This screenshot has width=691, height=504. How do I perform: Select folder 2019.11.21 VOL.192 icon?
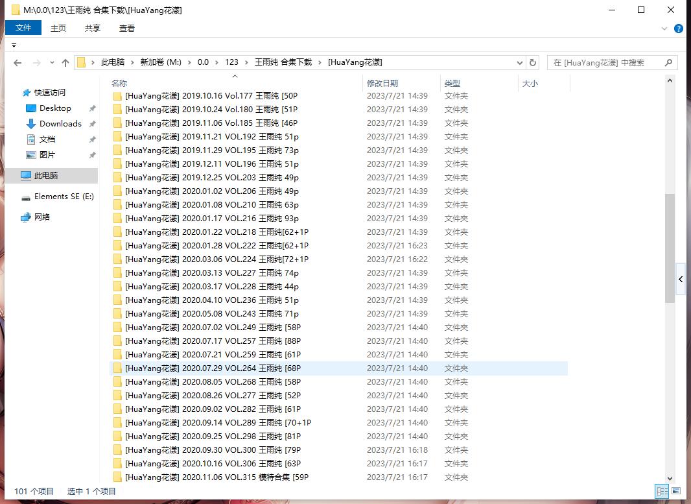[x=117, y=137]
